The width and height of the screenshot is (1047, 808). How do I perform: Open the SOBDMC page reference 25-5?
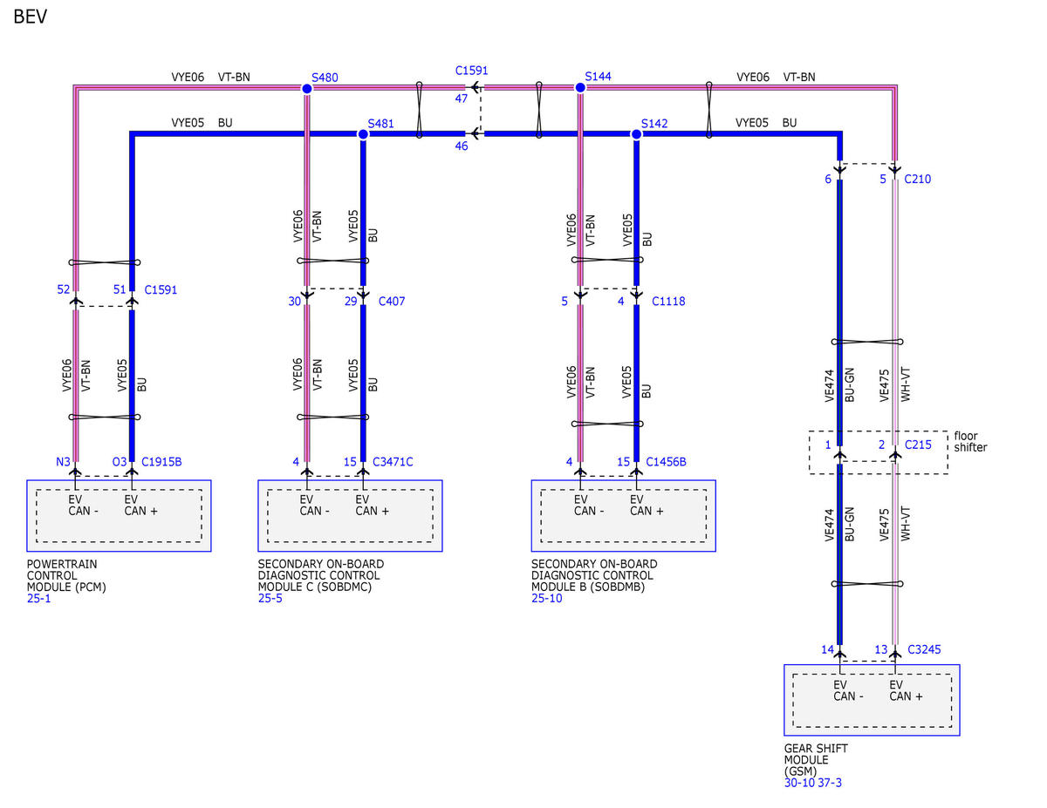click(x=270, y=599)
